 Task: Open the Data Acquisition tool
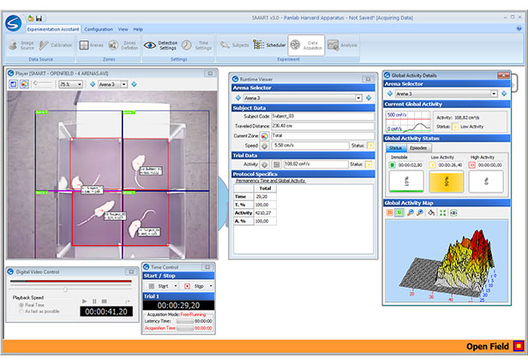[x=306, y=45]
